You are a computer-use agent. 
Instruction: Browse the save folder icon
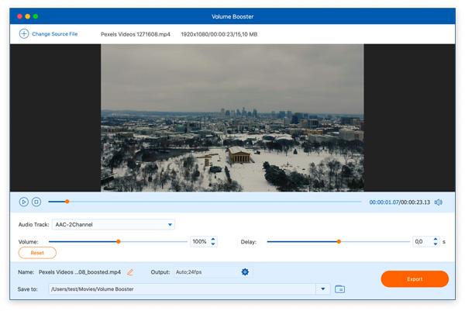tap(339, 289)
